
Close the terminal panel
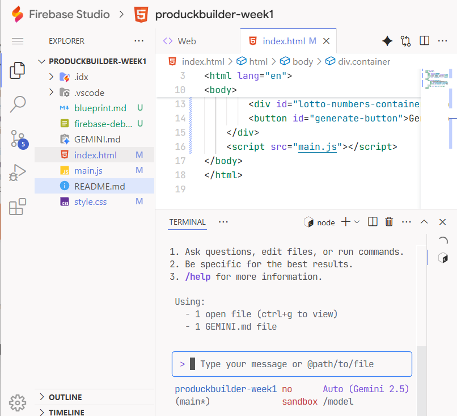coord(442,222)
